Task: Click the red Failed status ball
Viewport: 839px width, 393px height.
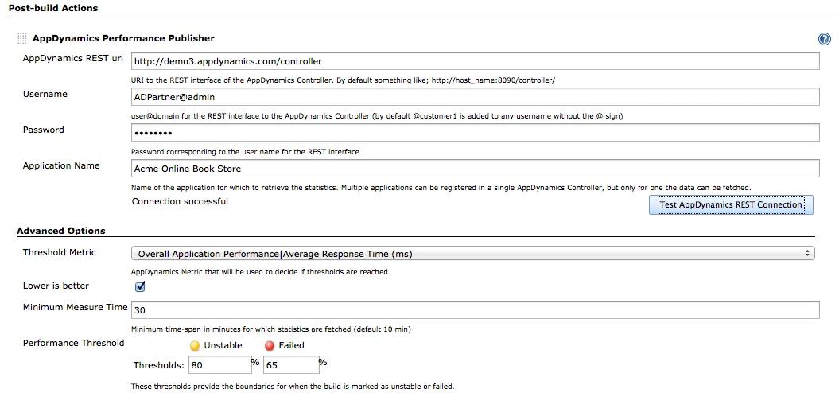Action: point(270,346)
